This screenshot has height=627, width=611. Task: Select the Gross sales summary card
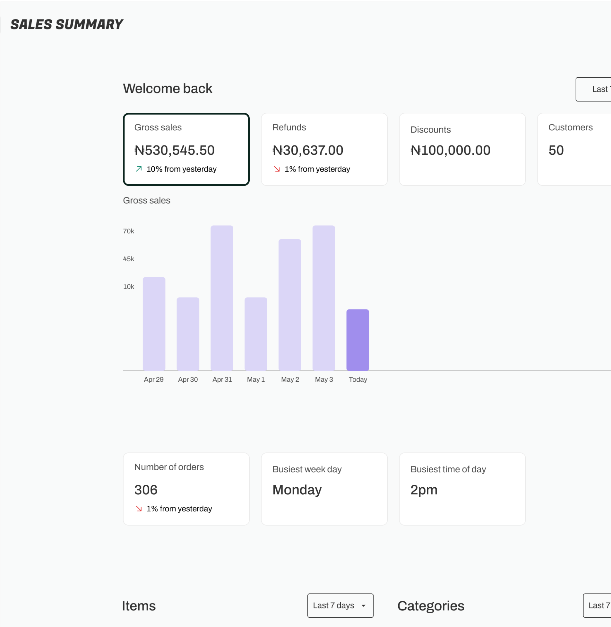coord(186,149)
